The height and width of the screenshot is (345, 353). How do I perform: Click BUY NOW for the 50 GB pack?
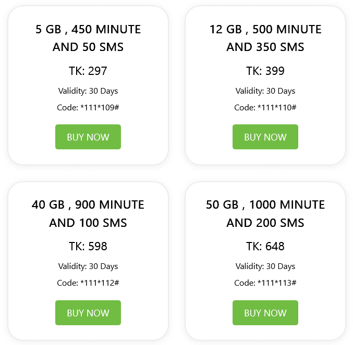pos(265,313)
